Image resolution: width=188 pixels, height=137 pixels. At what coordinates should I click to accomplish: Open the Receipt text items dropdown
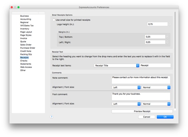(x=116, y=65)
